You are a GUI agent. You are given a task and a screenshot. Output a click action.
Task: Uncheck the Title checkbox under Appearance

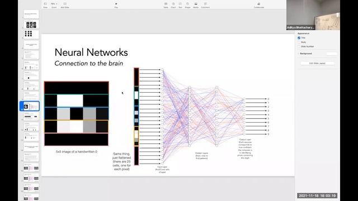pos(299,38)
